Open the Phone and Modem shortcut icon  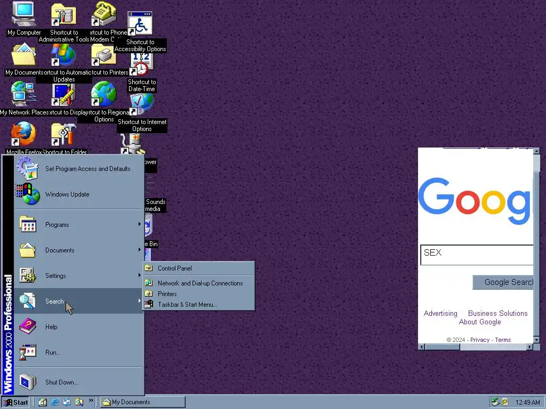(x=104, y=14)
